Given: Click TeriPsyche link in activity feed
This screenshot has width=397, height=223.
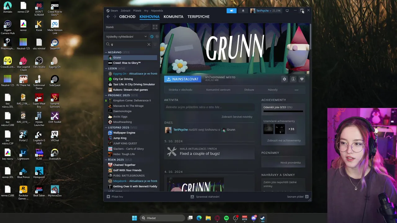Looking at the screenshot, I should [181, 130].
